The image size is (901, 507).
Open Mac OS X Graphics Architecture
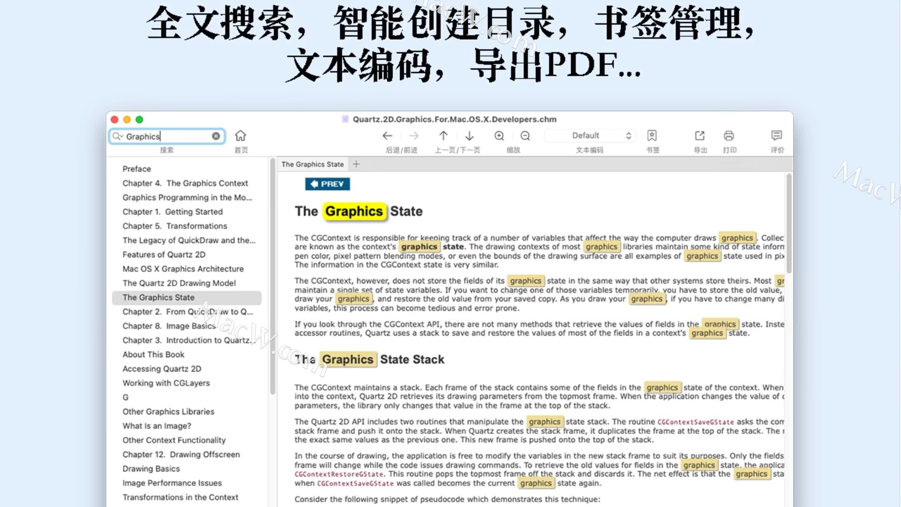183,269
